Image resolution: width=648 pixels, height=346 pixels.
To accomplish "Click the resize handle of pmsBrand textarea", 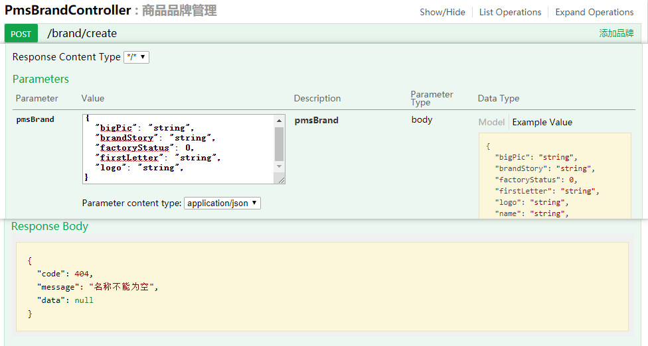I will [x=281, y=179].
